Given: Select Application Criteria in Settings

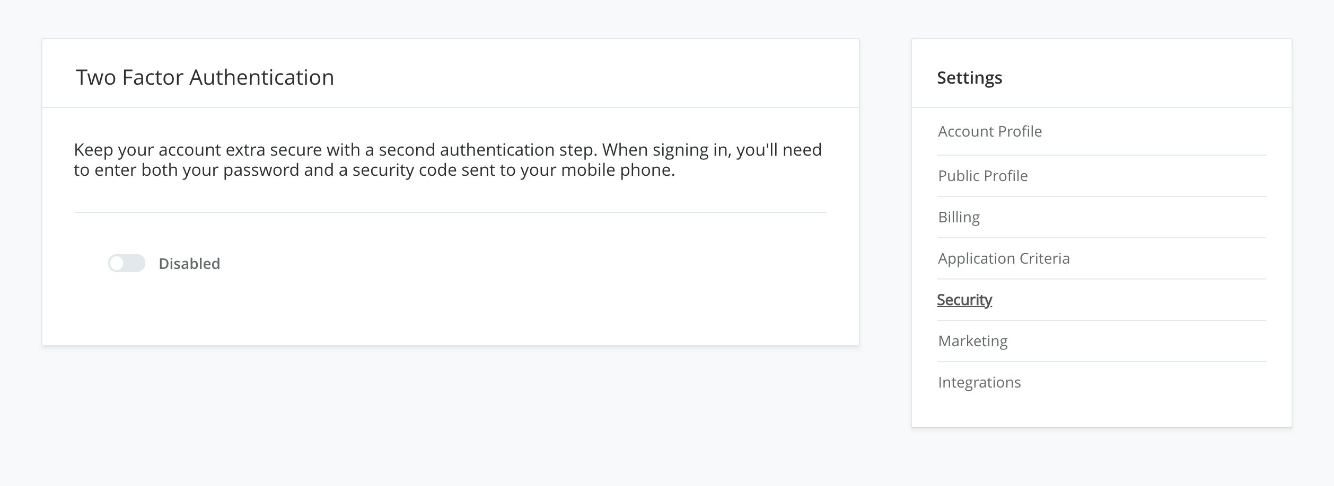Looking at the screenshot, I should tap(1003, 258).
